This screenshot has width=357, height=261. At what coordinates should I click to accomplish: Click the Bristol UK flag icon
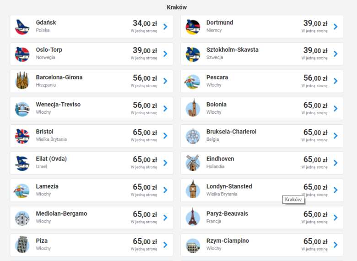click(x=22, y=136)
